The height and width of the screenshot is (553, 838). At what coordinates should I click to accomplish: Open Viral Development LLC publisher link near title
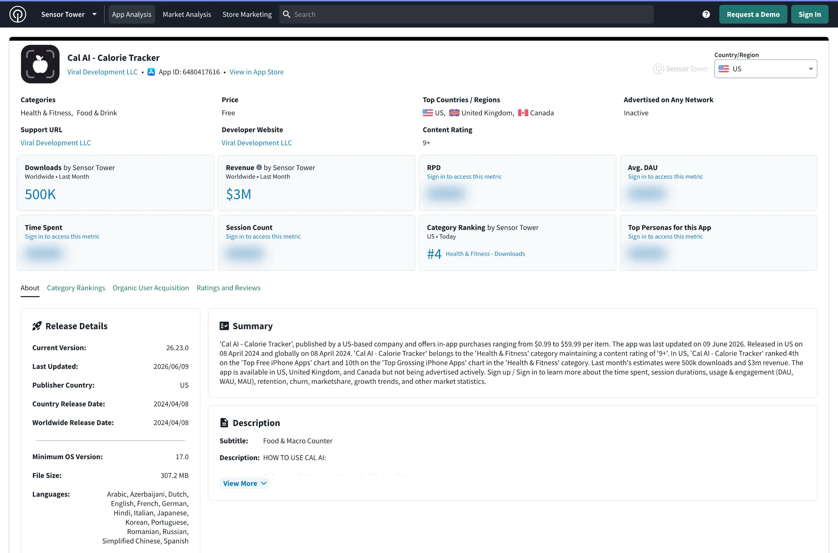[102, 72]
